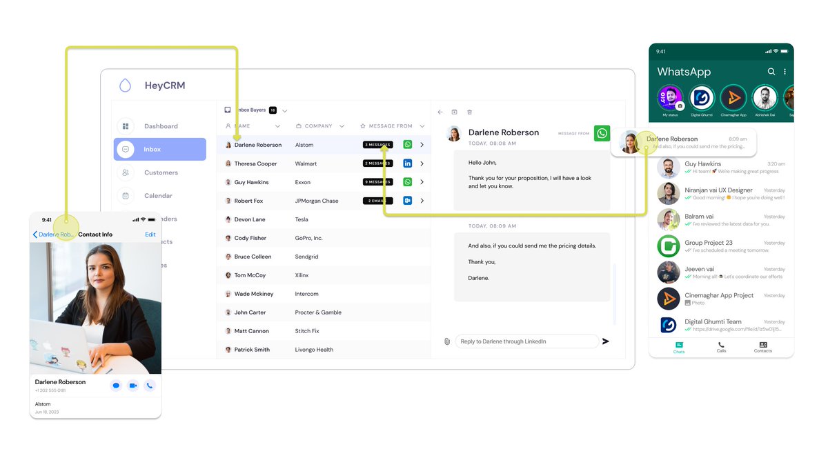
Task: View Abhishek Dai status in WhatsApp
Action: tap(765, 98)
